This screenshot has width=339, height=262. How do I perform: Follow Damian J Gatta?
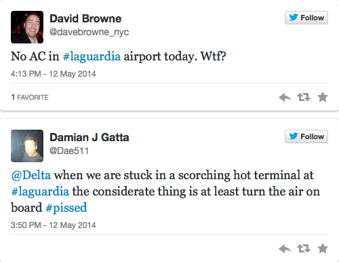(306, 136)
